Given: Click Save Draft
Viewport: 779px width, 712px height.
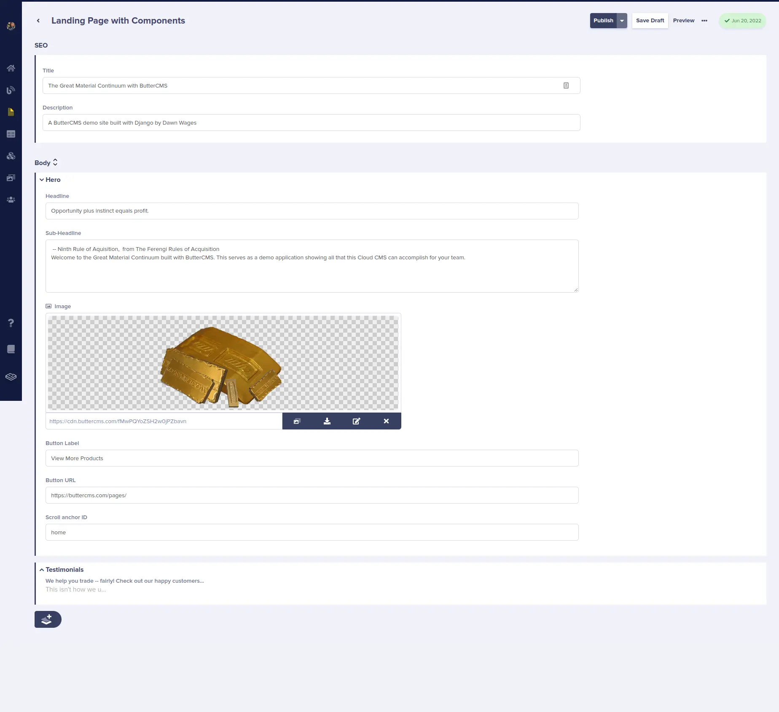Looking at the screenshot, I should coord(650,21).
